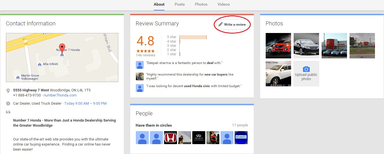Click the Contact Information map
The image size is (384, 154).
62,58
